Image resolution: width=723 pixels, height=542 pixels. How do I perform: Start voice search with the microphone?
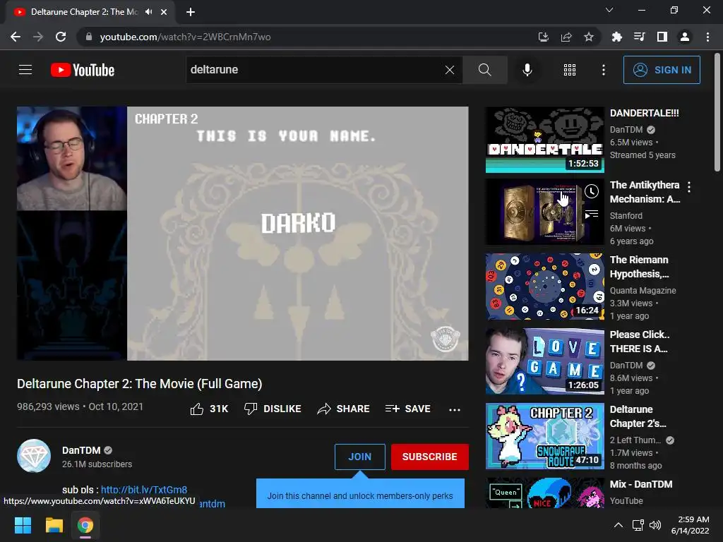tap(527, 70)
